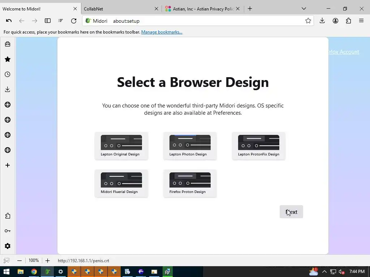Open the network tray icon

(x=333, y=272)
